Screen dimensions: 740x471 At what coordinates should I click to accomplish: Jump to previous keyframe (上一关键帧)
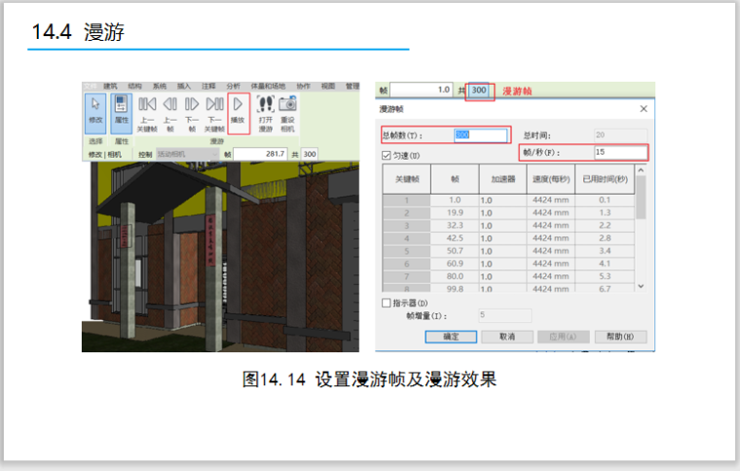pyautogui.click(x=147, y=112)
